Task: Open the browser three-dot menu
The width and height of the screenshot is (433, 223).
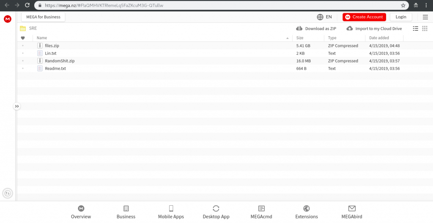Action: click(426, 5)
